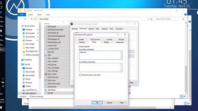Click the search magnifier icon
This screenshot has height=111, width=198.
click(x=183, y=19)
